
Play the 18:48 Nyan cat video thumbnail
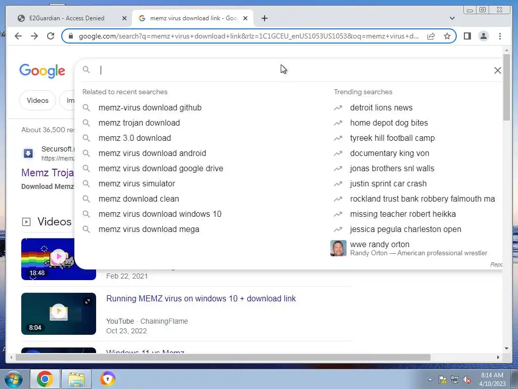click(59, 259)
